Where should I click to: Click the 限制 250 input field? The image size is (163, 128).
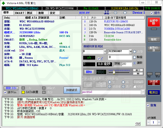pyautogui.click(x=127, y=64)
